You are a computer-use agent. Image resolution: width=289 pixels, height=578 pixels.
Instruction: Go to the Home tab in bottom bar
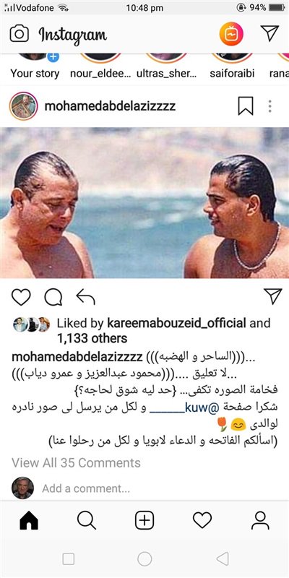click(x=29, y=520)
